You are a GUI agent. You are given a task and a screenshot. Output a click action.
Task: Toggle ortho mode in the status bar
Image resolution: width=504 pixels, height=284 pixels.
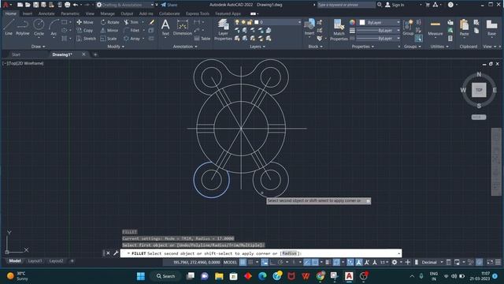point(272,263)
